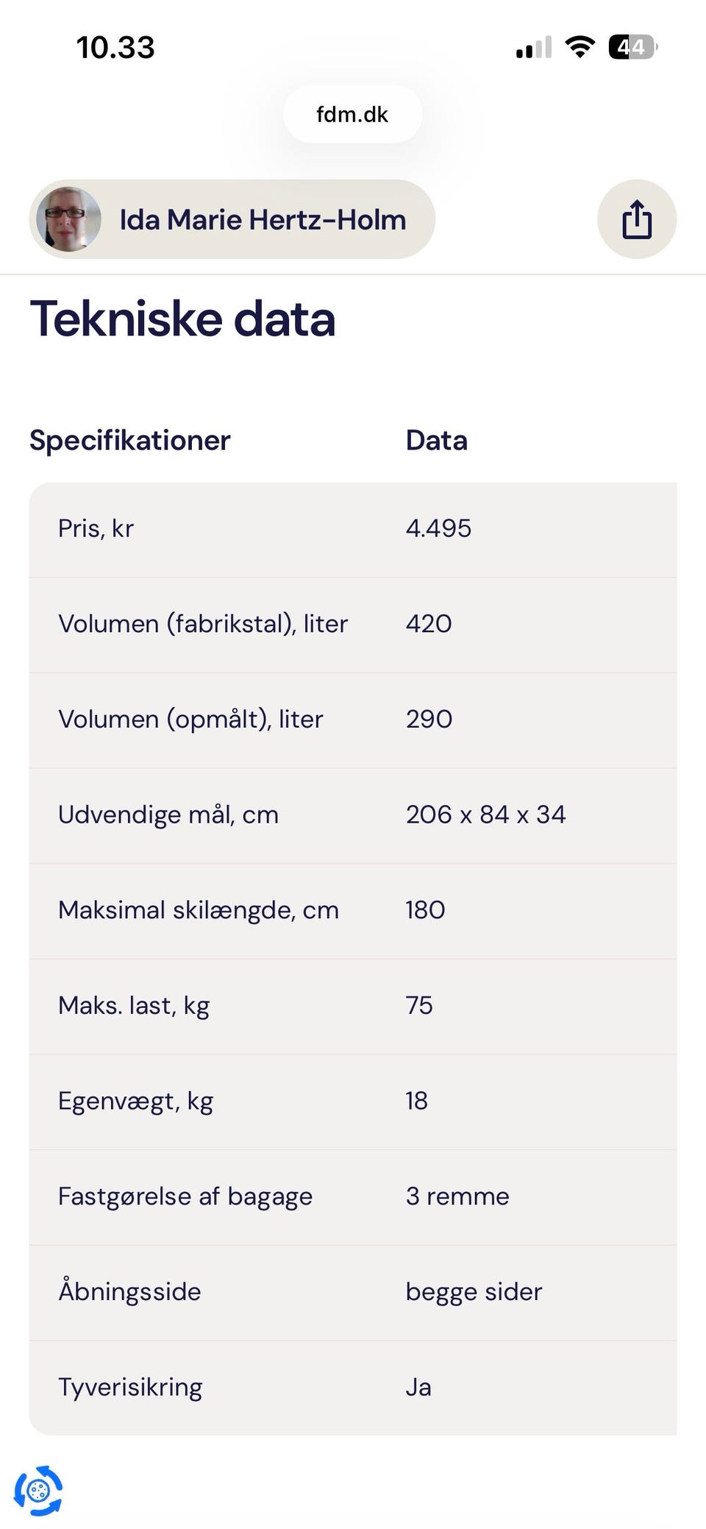Tap the share icon button
The width and height of the screenshot is (706, 1529).
(x=636, y=219)
